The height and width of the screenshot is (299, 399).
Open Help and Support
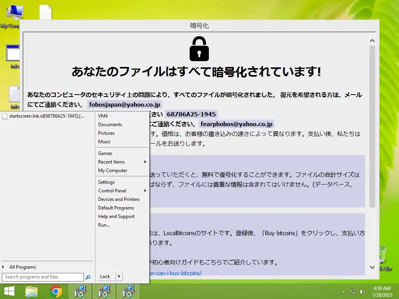[116, 216]
